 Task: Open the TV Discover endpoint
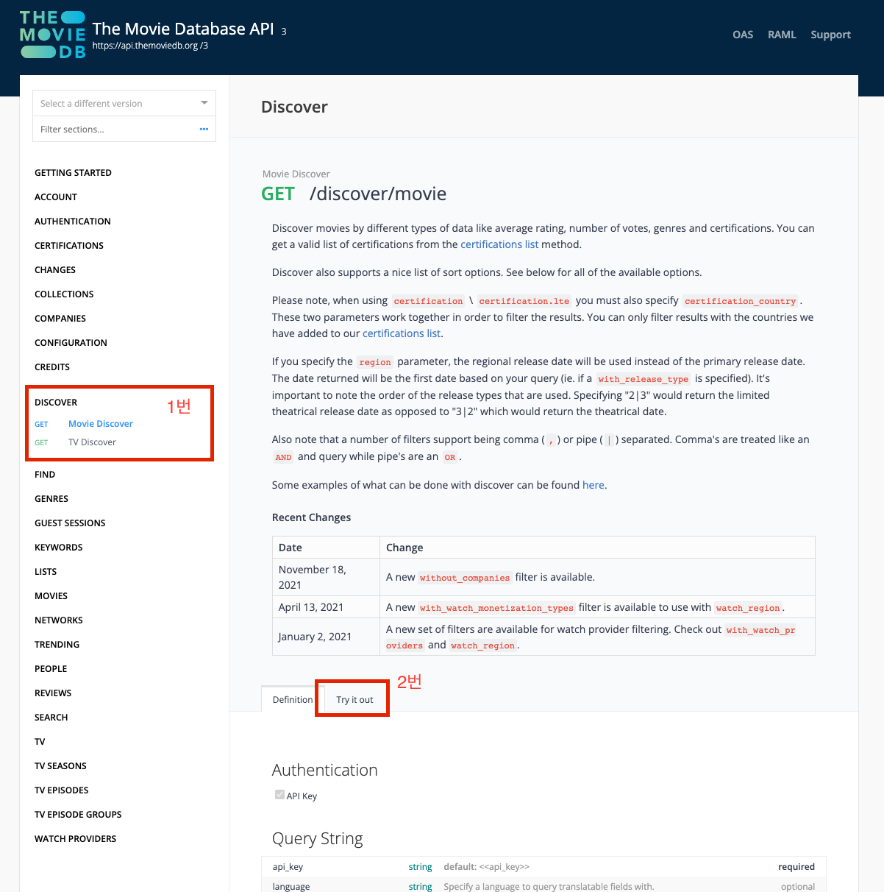point(92,442)
